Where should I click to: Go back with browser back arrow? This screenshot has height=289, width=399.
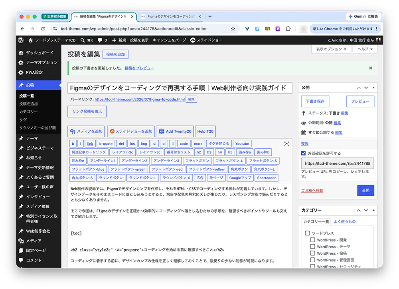(x=22, y=29)
